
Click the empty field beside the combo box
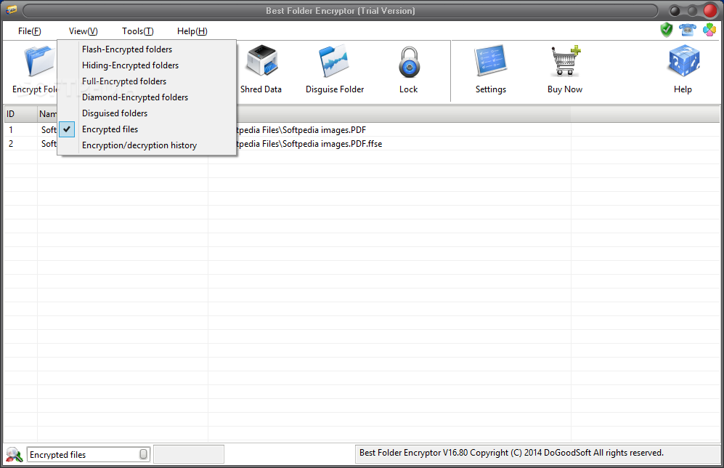[x=188, y=454]
